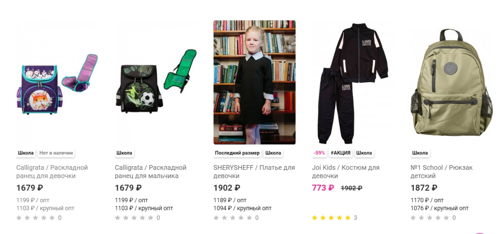
Task: Click the -59% discount badge
Action: [319, 153]
